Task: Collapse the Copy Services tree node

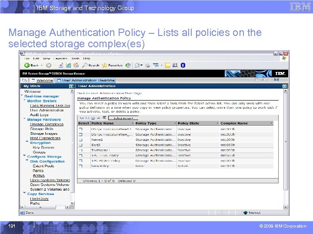Action: point(24,193)
